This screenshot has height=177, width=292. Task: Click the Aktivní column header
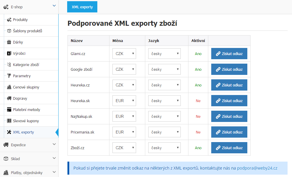pyautogui.click(x=198, y=41)
